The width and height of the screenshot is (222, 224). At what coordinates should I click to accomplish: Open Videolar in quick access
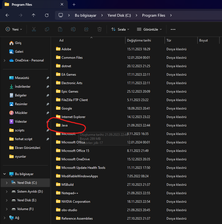18,122
